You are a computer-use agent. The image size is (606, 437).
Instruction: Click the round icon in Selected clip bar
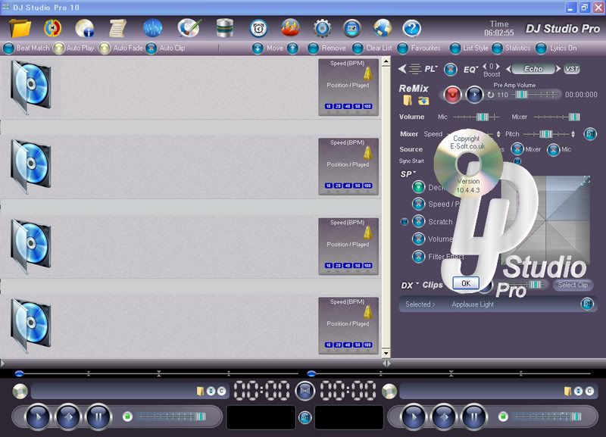[587, 304]
